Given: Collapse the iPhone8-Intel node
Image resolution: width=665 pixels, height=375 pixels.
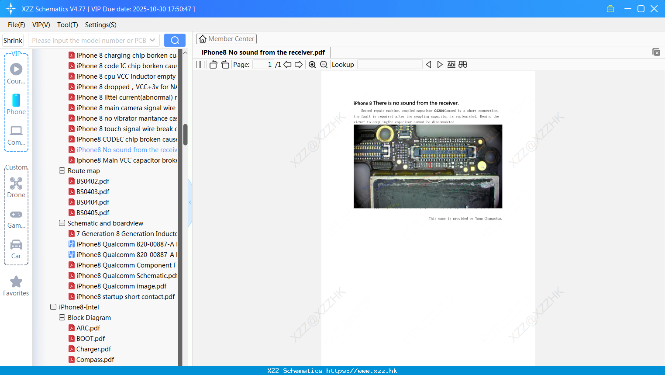Looking at the screenshot, I should click(53, 307).
